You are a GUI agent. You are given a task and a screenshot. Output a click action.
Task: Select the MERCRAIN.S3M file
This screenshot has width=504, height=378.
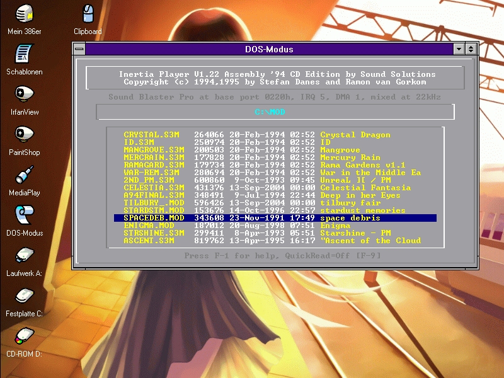click(x=275, y=157)
